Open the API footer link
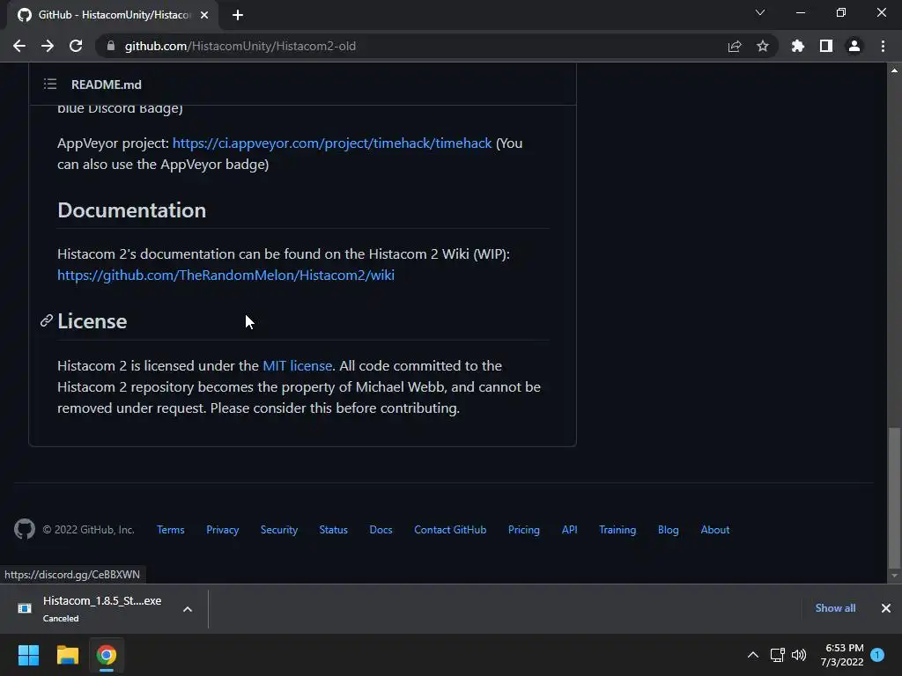This screenshot has height=676, width=902. click(x=570, y=529)
